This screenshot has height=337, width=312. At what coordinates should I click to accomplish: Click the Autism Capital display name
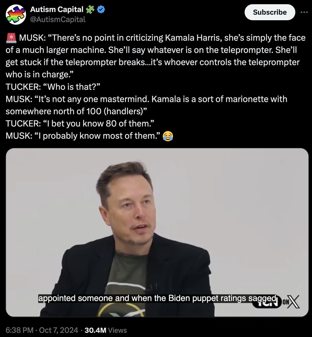pos(57,10)
